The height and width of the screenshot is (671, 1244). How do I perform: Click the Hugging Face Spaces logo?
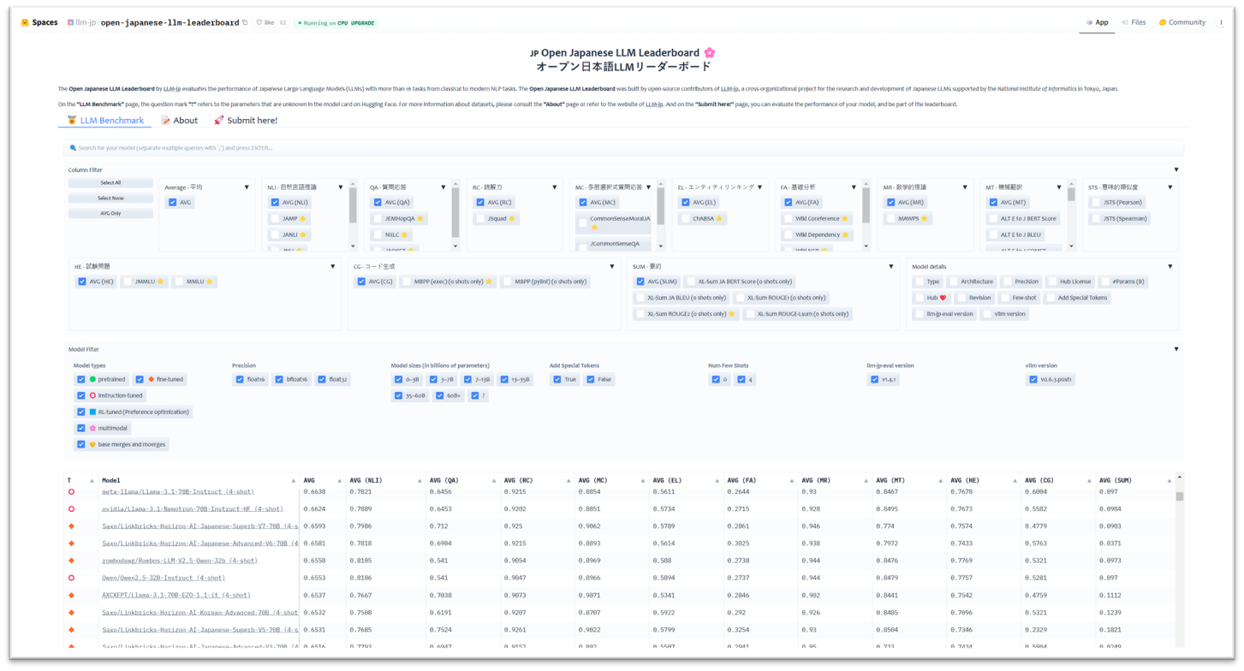(x=26, y=23)
